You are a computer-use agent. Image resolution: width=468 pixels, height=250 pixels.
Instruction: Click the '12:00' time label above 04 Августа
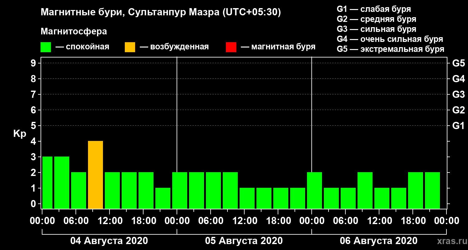110,221
